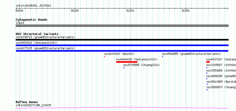Viewport: 236px width, 111px height.
Task: Select the gray 10p14 cytogenetic band bar
Action: point(122,26)
